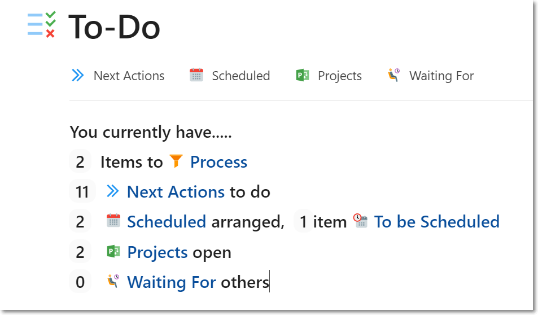Image resolution: width=538 pixels, height=315 pixels.
Task: Click the orange Process funnel icon
Action: pos(176,161)
